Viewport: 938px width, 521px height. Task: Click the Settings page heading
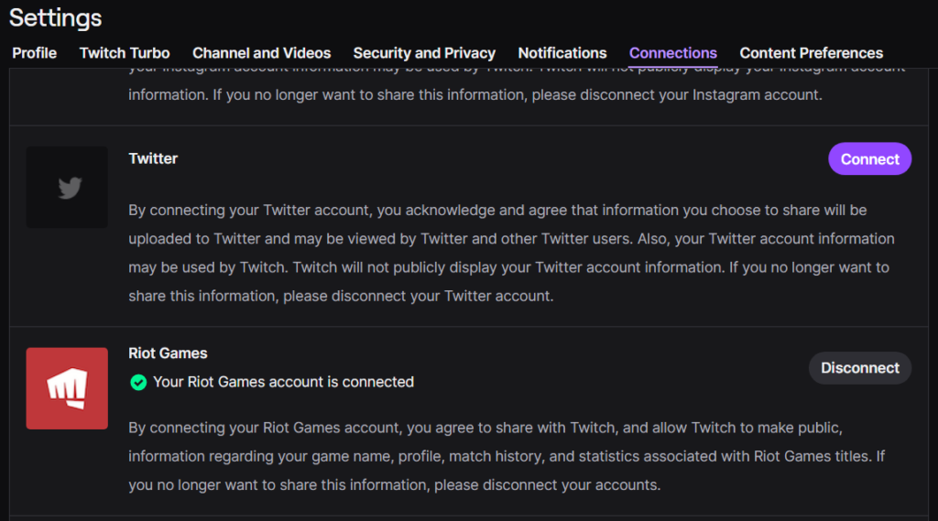(56, 17)
